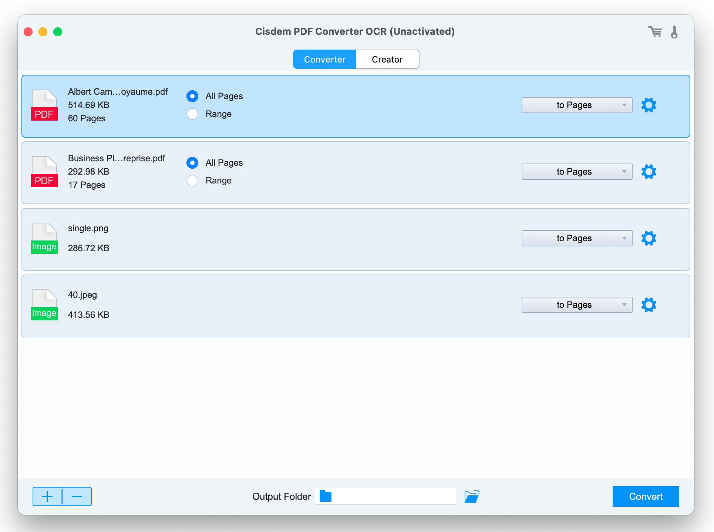714x532 pixels.
Task: Select All Pages for Albert Cam...oyaume.pdf
Action: pyautogui.click(x=192, y=96)
